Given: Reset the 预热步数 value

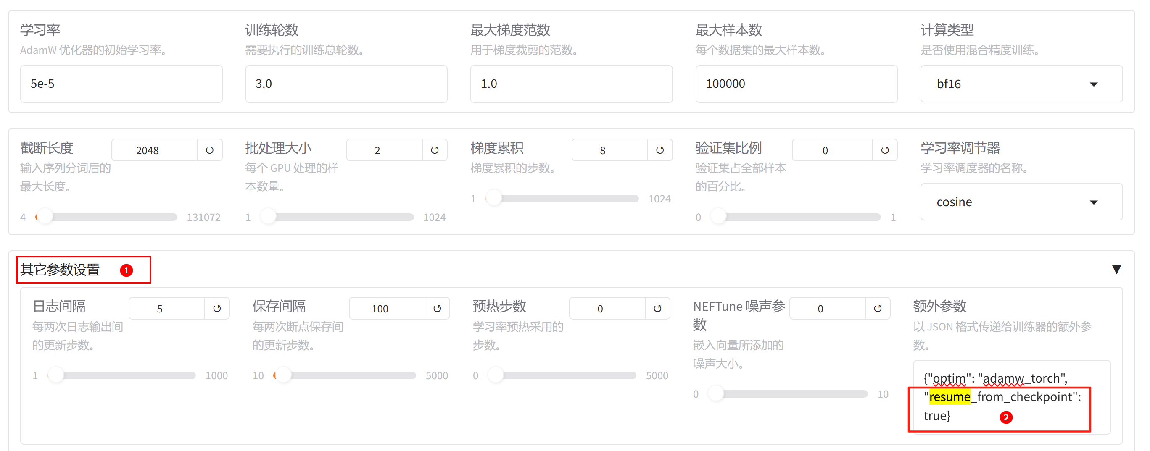Looking at the screenshot, I should pyautogui.click(x=657, y=308).
